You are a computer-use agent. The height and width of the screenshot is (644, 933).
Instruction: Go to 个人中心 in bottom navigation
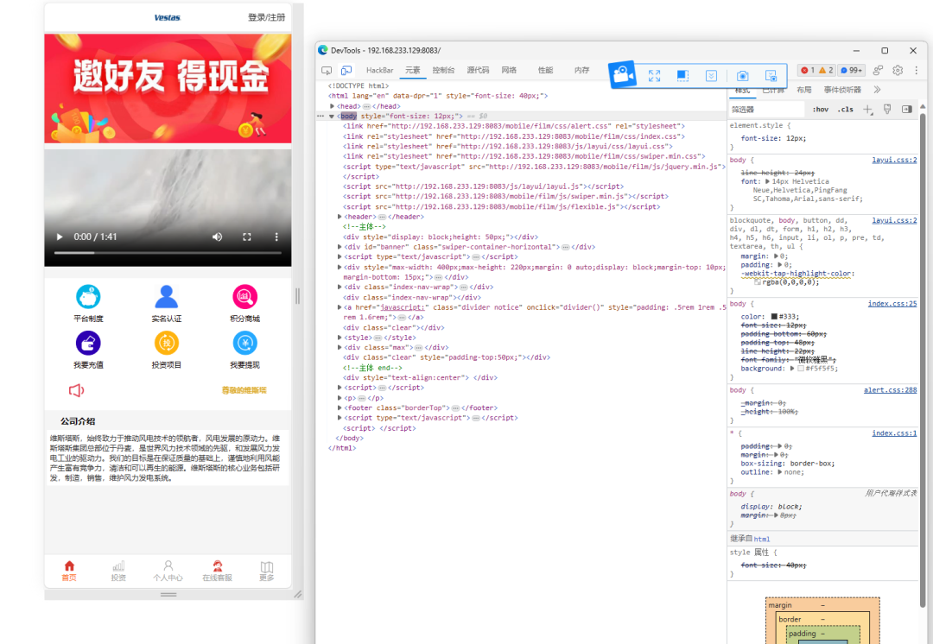[168, 571]
